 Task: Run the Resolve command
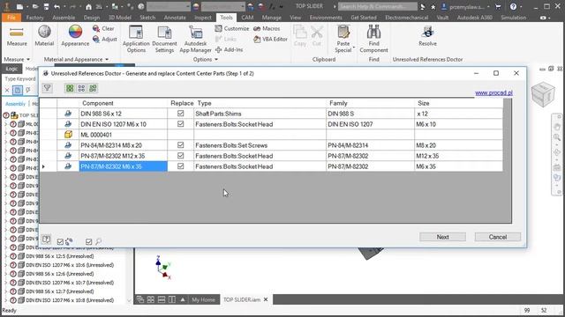427,36
